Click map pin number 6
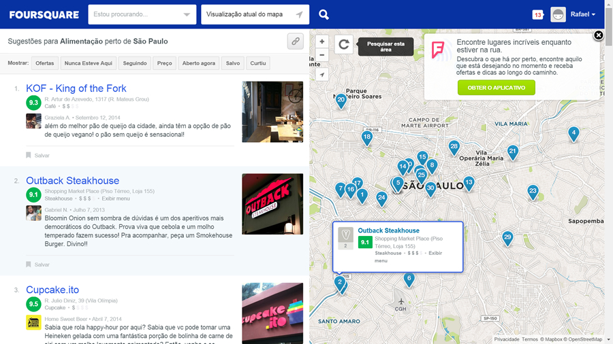The width and height of the screenshot is (613, 344). point(409,279)
